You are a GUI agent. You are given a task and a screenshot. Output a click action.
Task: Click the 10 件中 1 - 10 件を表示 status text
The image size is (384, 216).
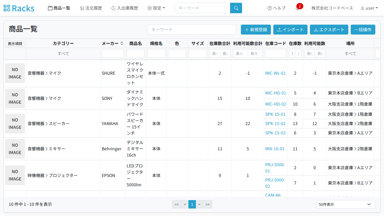point(30,204)
